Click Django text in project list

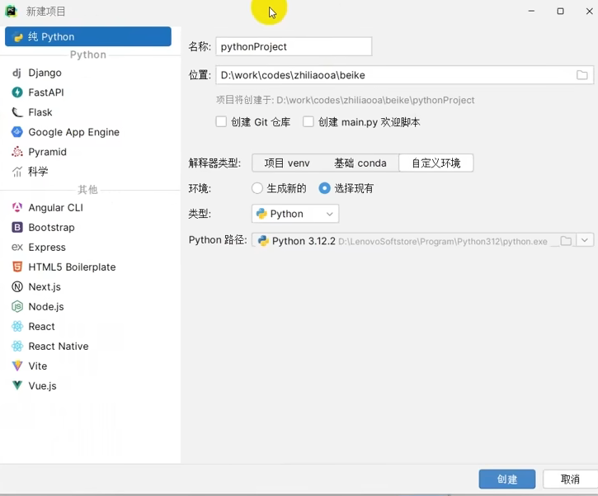(x=45, y=73)
